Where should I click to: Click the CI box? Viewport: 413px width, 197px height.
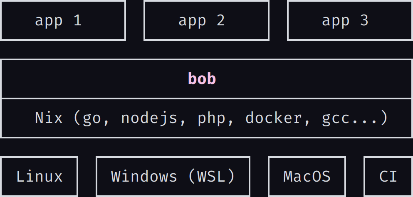(388, 177)
